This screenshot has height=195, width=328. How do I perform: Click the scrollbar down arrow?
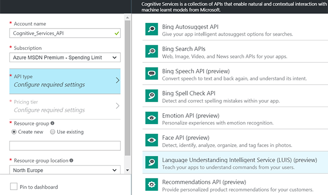point(127,170)
